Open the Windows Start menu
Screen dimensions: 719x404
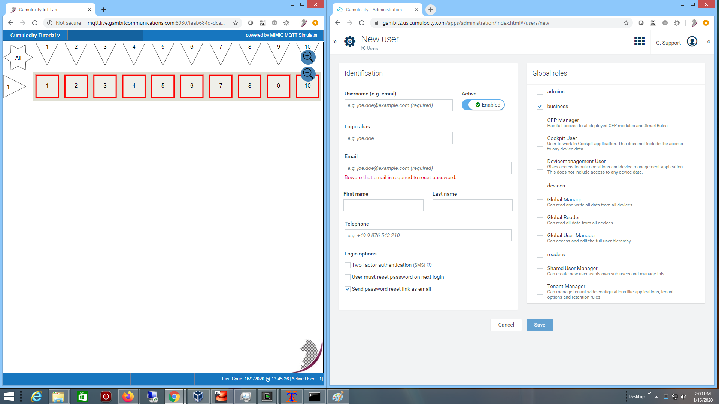tap(9, 397)
